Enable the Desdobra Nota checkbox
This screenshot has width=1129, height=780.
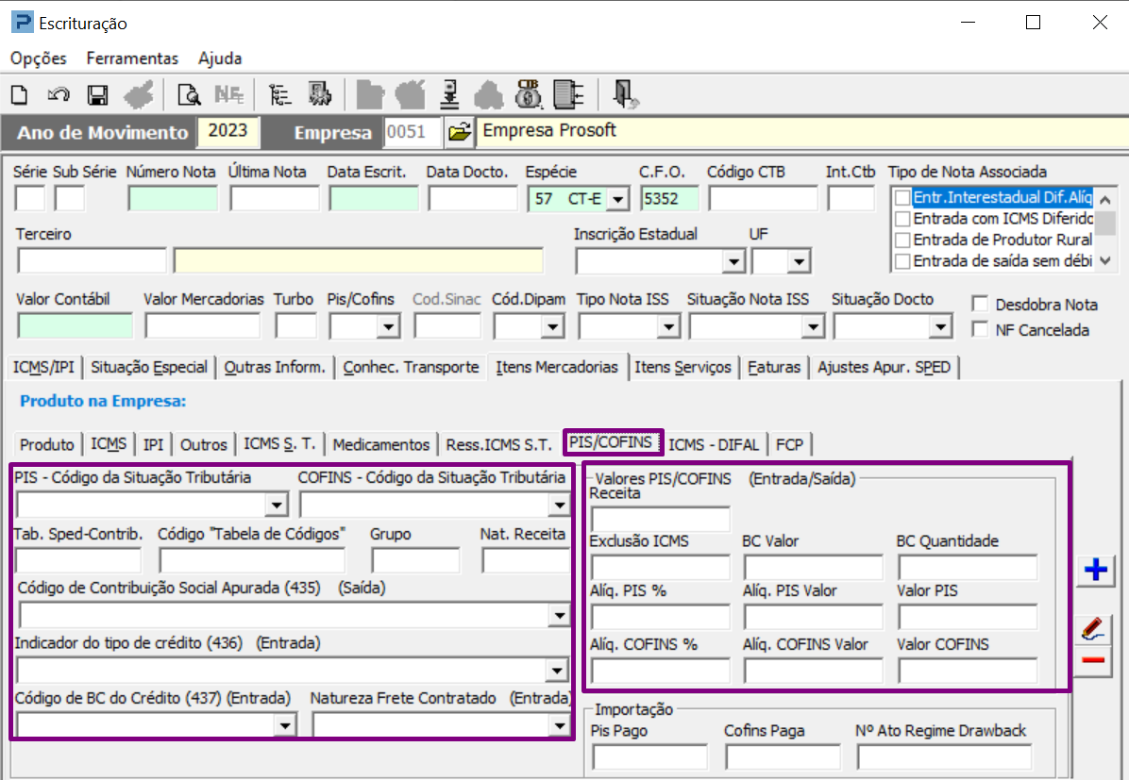980,305
